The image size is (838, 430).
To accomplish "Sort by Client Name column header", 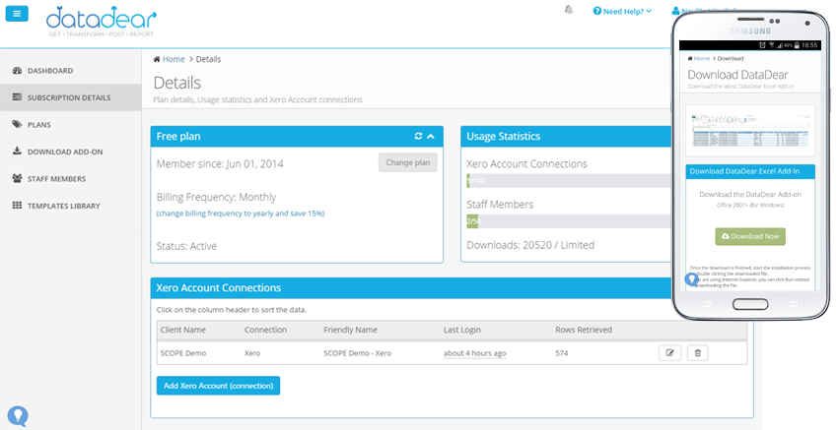I will [182, 330].
